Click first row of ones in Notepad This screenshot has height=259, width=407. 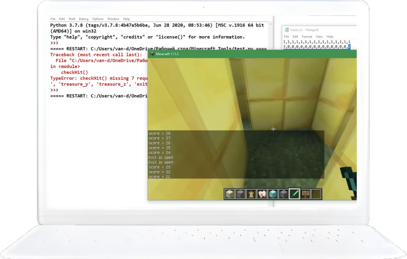[x=317, y=42]
